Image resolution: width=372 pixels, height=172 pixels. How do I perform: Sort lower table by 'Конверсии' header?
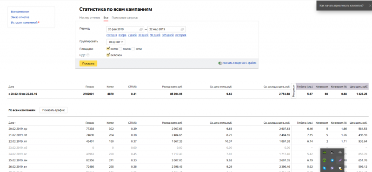click(x=322, y=123)
